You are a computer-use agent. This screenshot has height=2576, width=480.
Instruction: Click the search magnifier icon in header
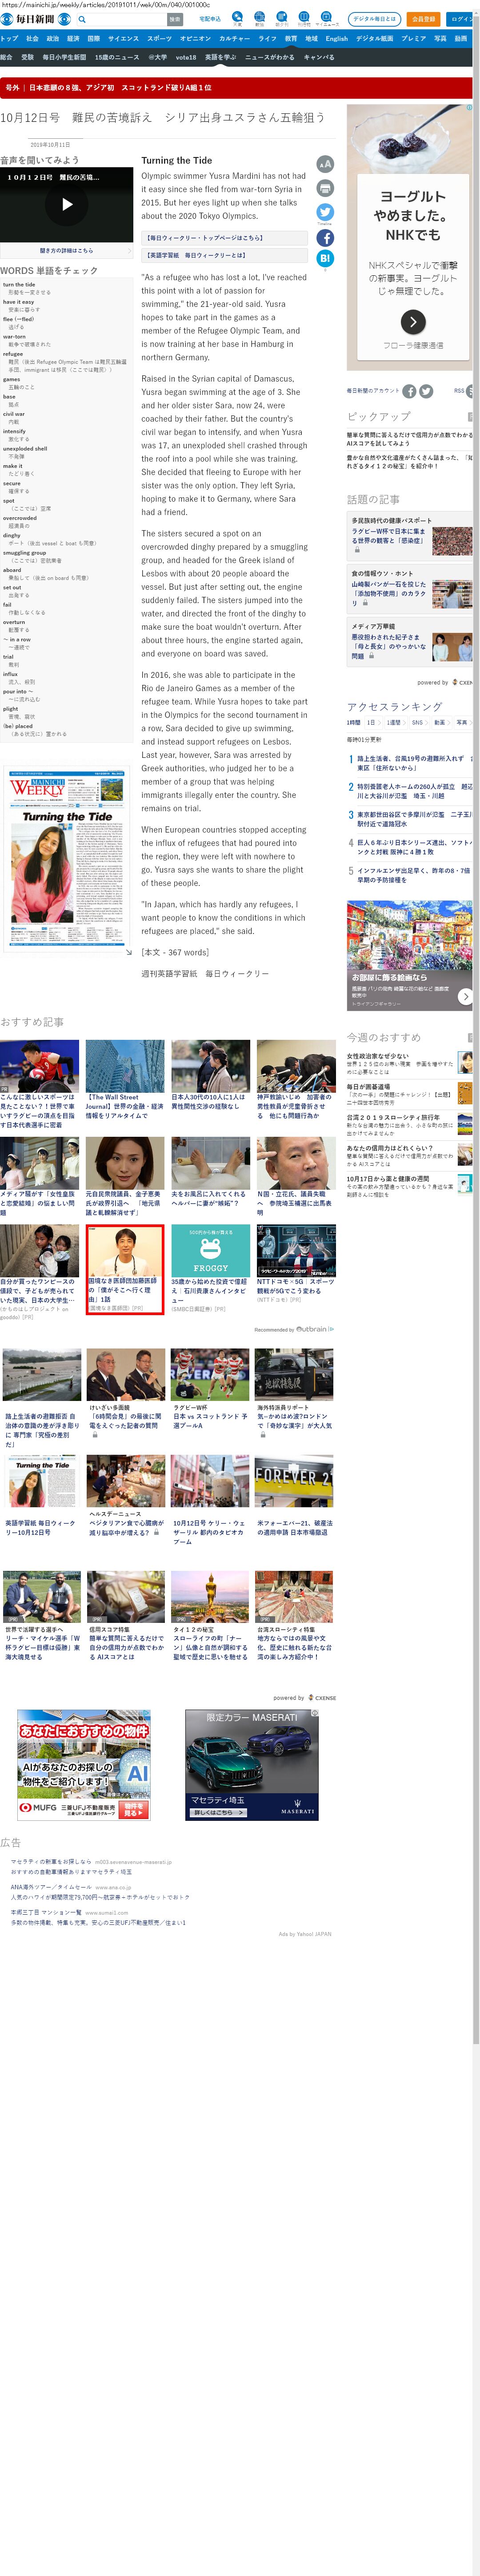82,19
